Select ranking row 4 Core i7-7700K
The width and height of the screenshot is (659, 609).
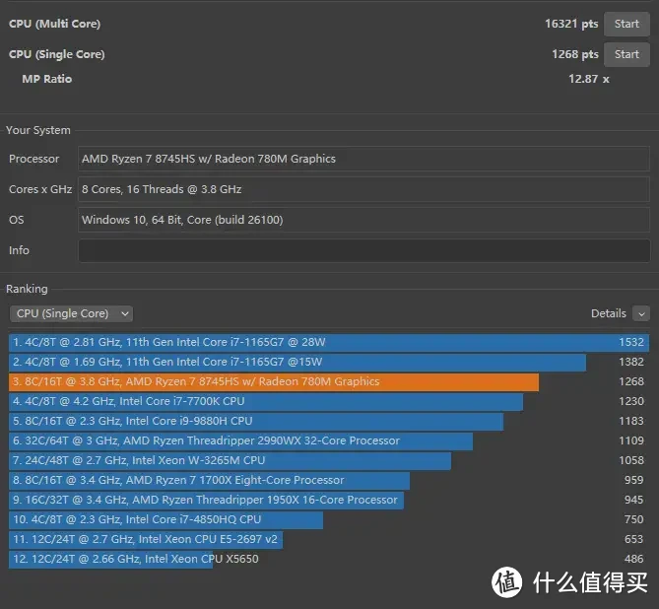329,402
